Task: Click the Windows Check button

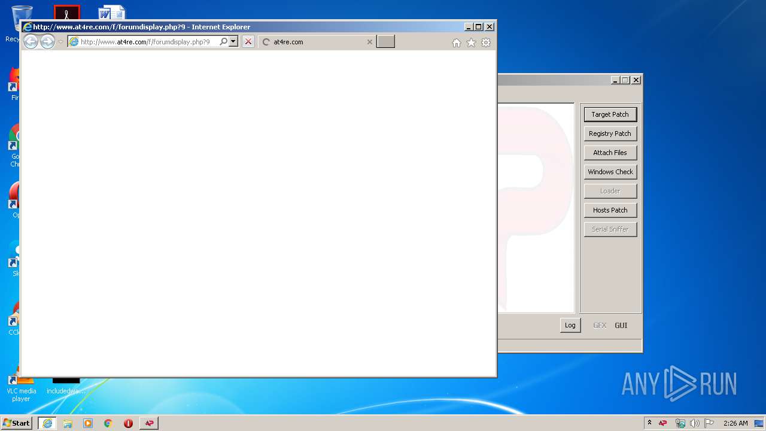Action: click(x=610, y=172)
